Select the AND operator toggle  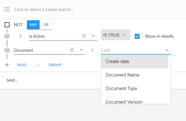coord(33,25)
